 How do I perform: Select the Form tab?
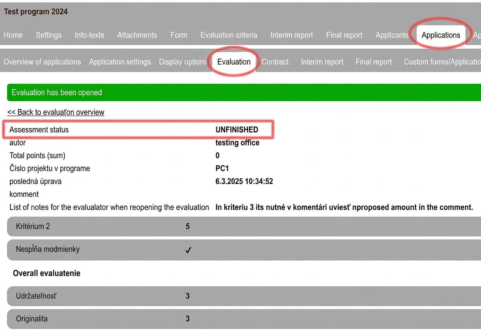[x=179, y=35]
